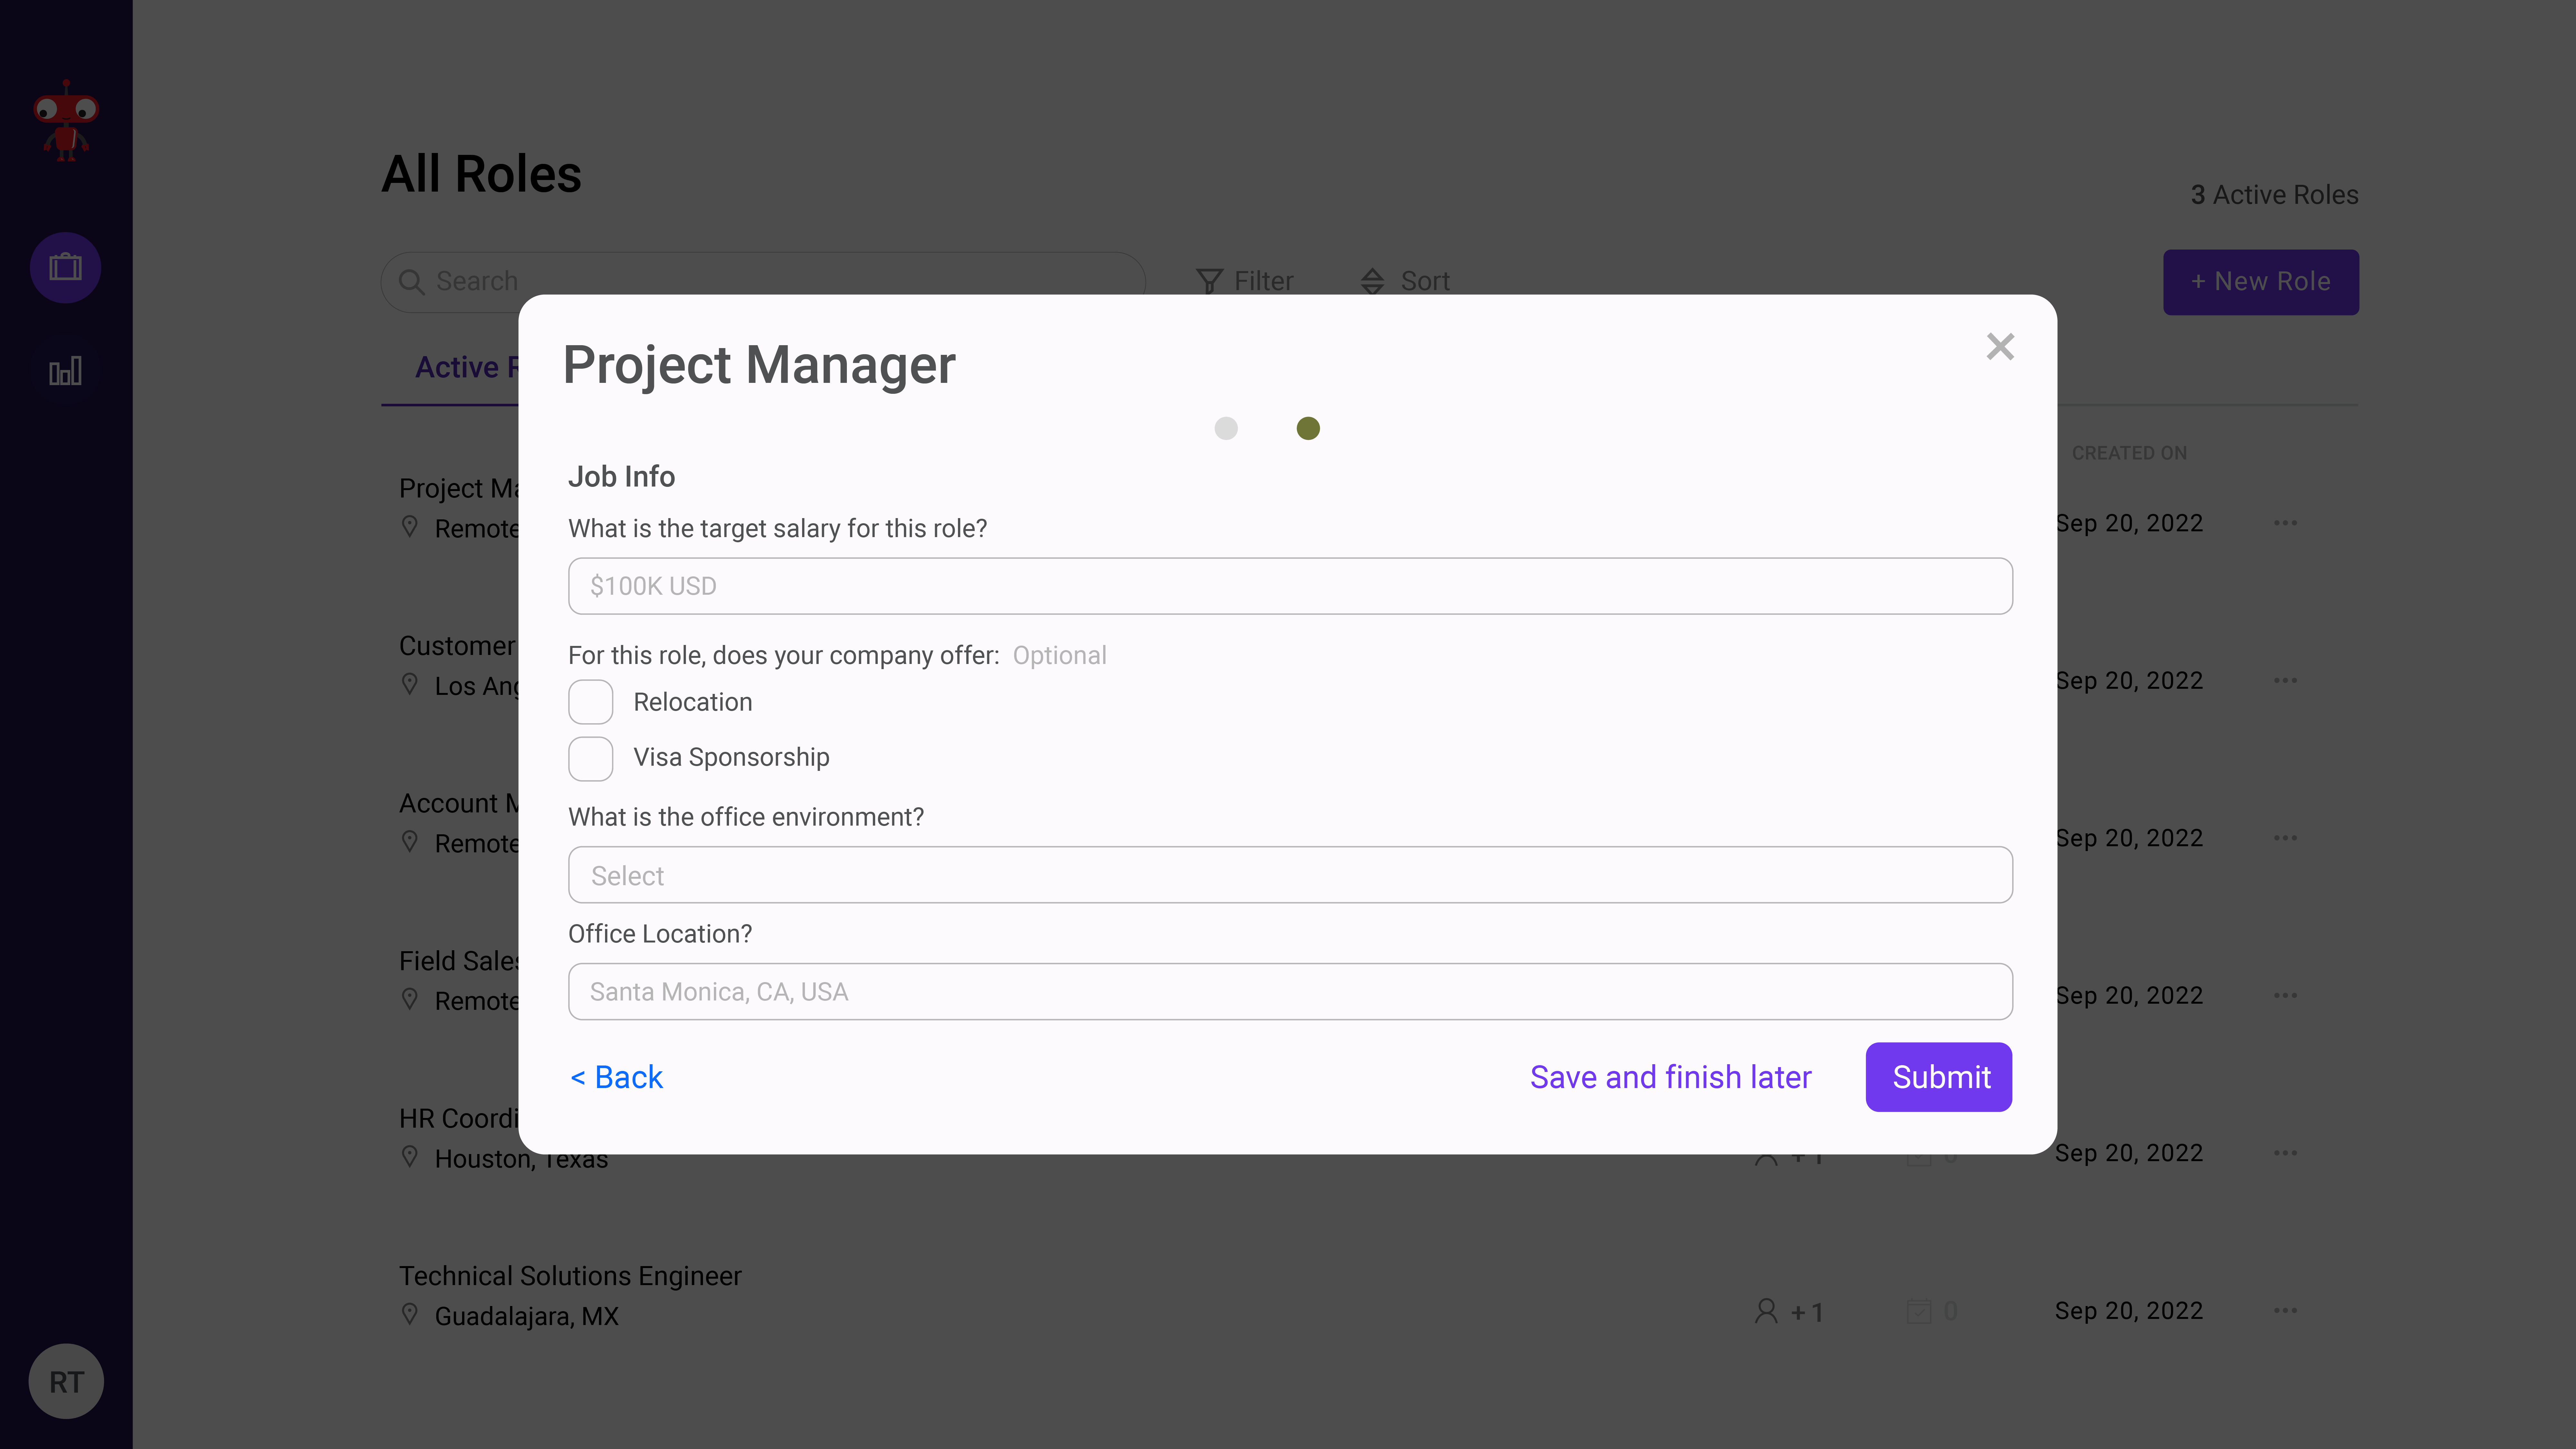Click Save and finish later link

1670,1076
